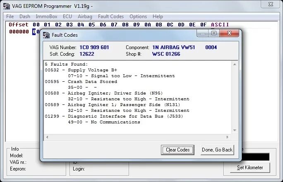Minimize the Fault Codes dialog
The height and width of the screenshot is (182, 283).
click(202, 33)
